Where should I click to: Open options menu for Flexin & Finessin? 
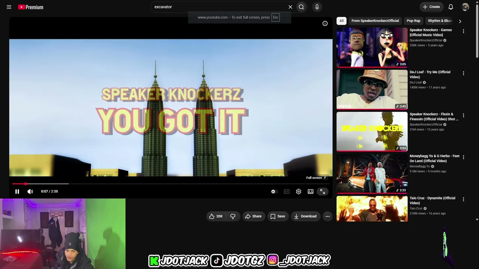pos(463,115)
